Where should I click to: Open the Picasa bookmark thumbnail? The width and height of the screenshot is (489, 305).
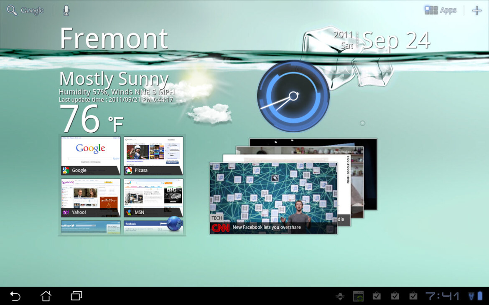(x=153, y=156)
